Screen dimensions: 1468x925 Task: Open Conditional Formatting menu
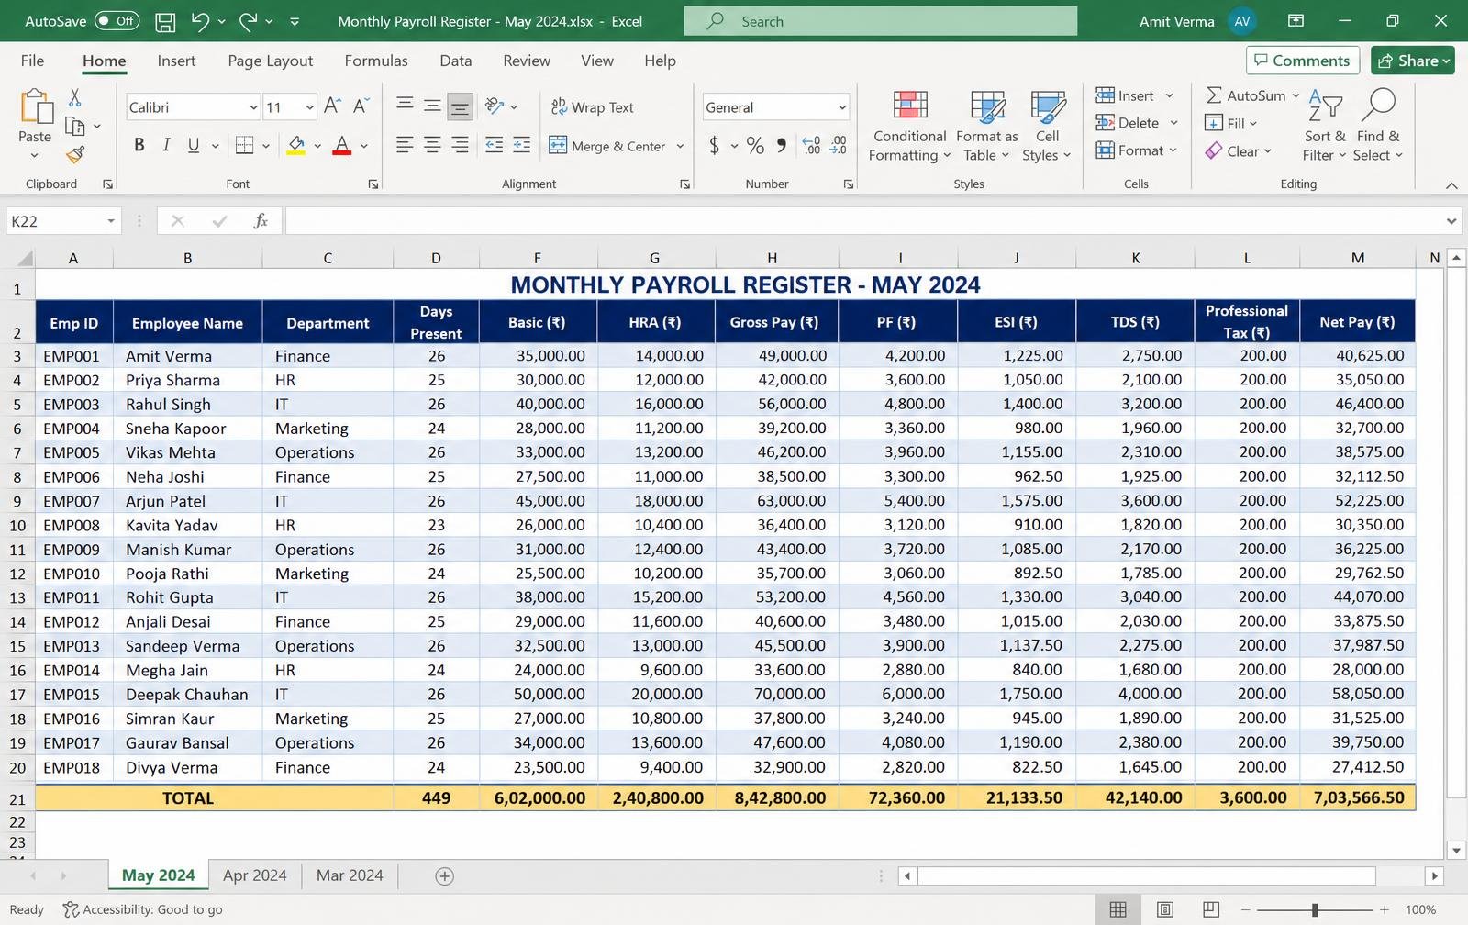coord(909,127)
